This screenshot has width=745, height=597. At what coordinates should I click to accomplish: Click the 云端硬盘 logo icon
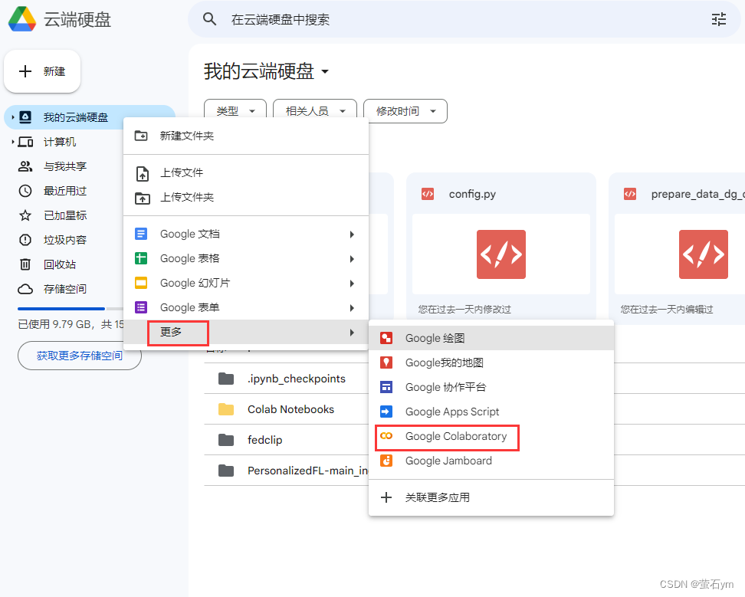click(x=21, y=18)
